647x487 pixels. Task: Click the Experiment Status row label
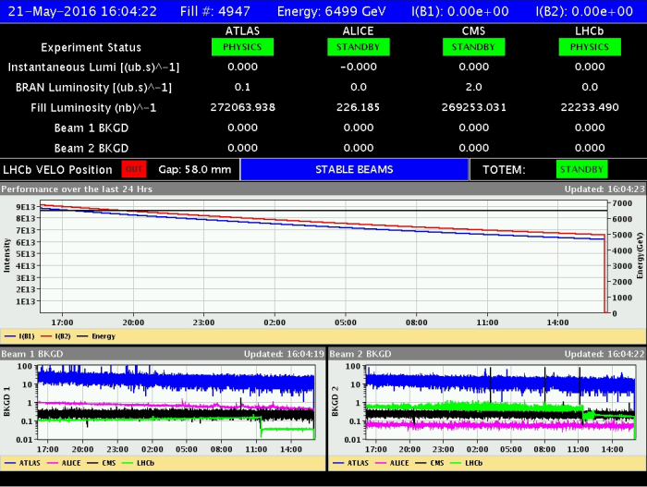pyautogui.click(x=92, y=47)
